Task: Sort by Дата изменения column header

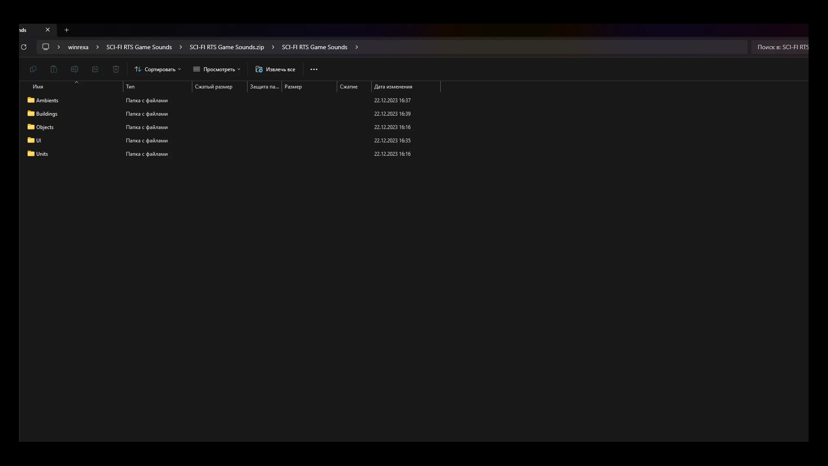Action: pos(393,87)
